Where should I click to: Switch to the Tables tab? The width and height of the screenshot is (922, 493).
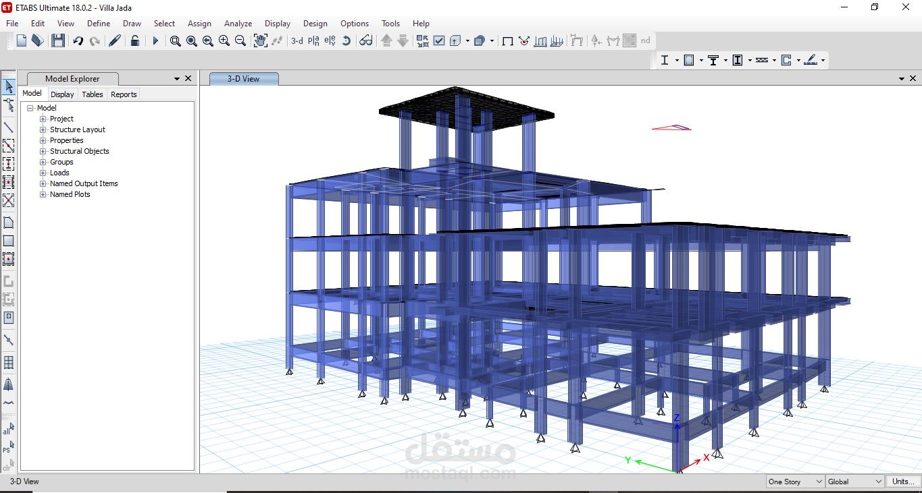point(93,94)
